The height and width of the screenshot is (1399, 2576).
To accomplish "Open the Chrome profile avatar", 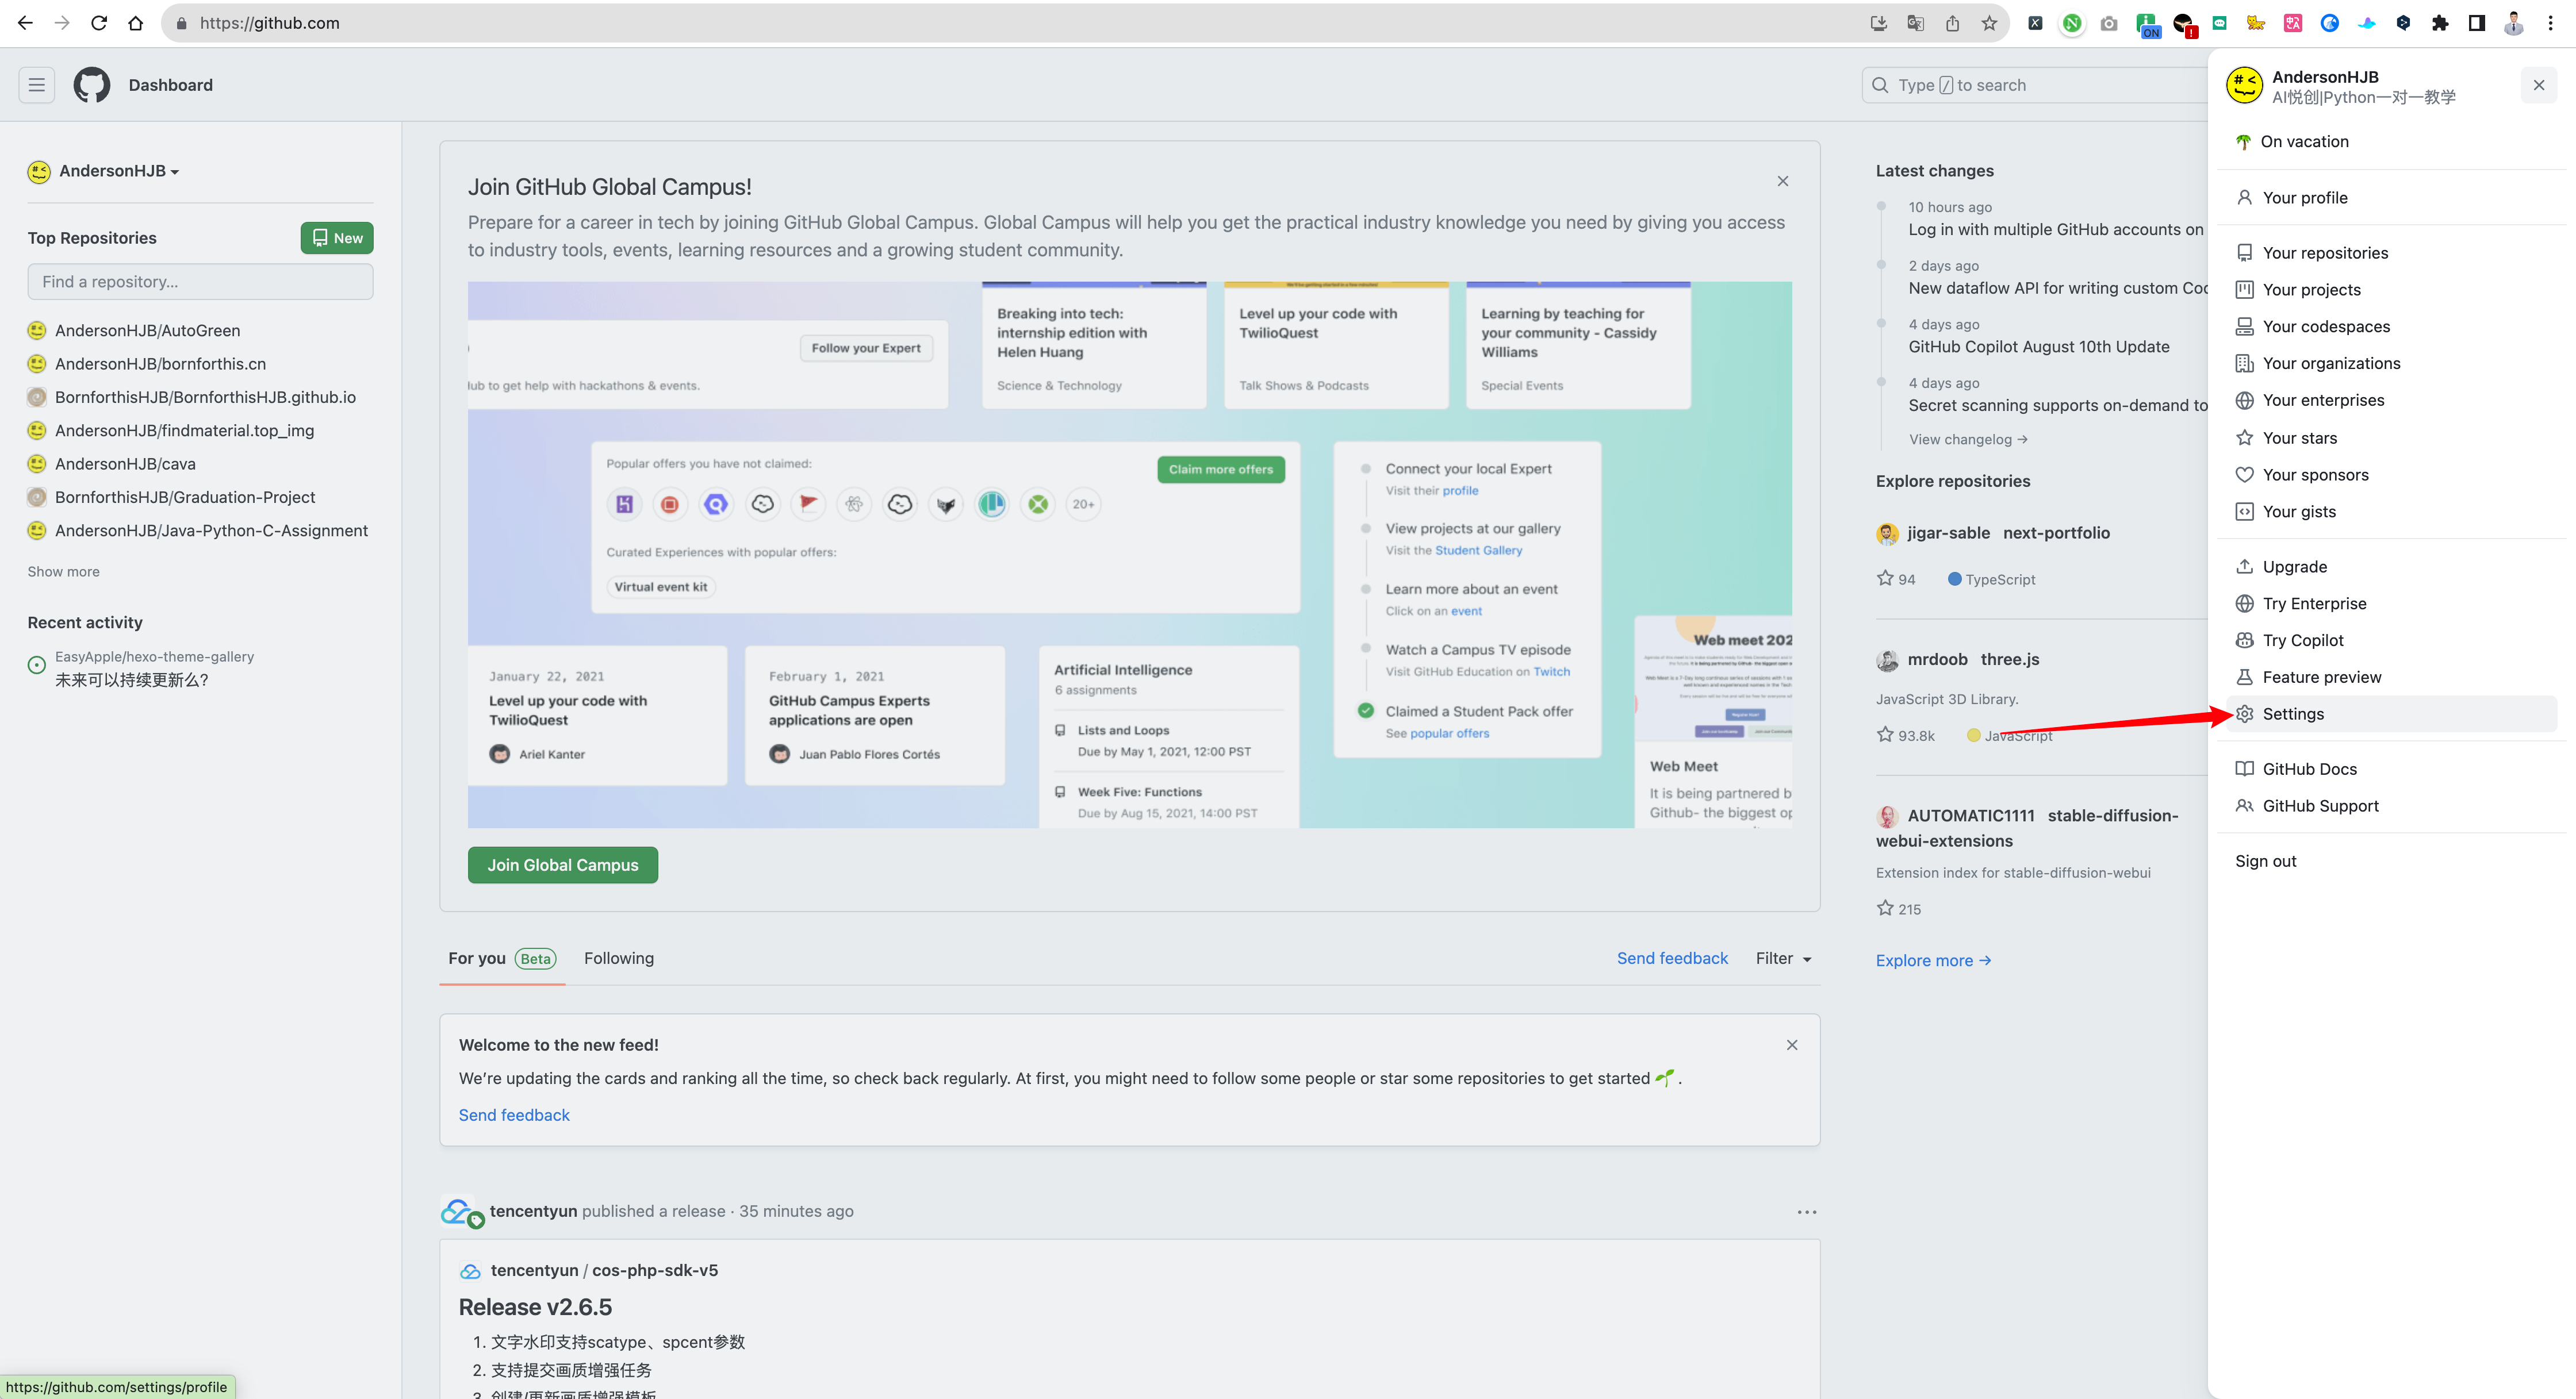I will [2514, 23].
